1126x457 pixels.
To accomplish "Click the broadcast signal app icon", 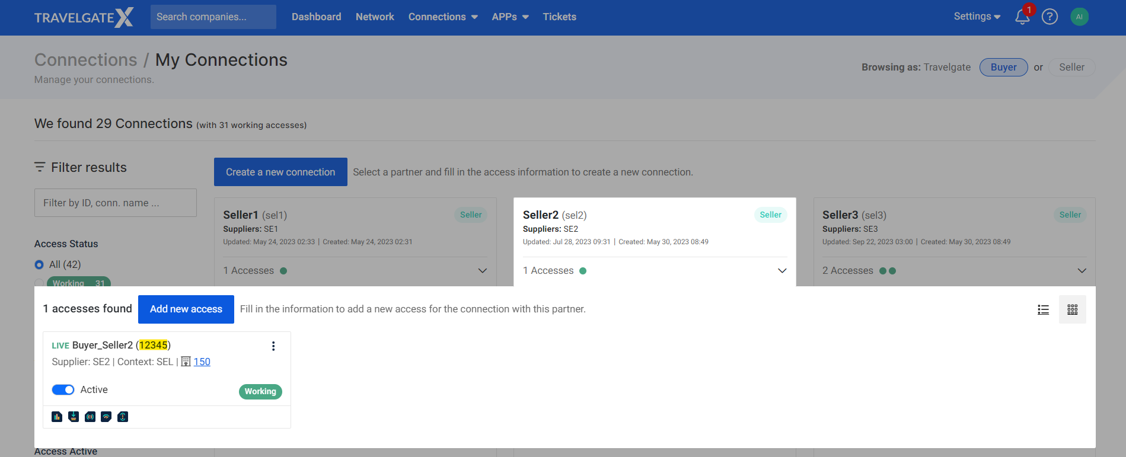I will pos(90,417).
